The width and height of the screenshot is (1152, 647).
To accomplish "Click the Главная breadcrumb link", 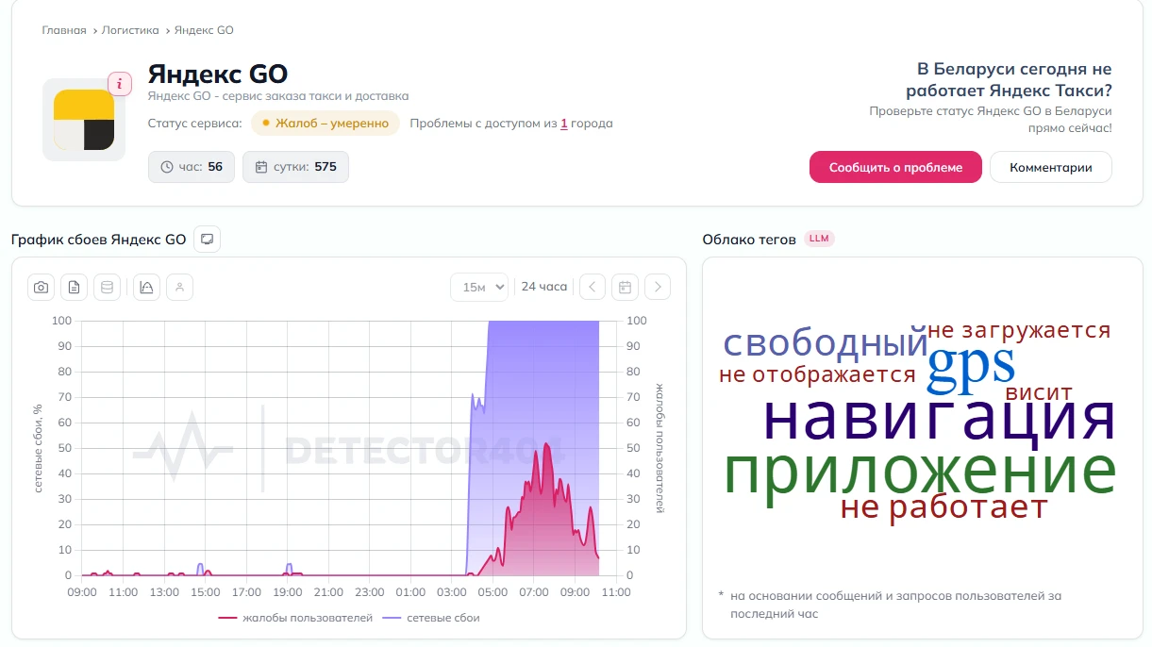I will [x=64, y=30].
